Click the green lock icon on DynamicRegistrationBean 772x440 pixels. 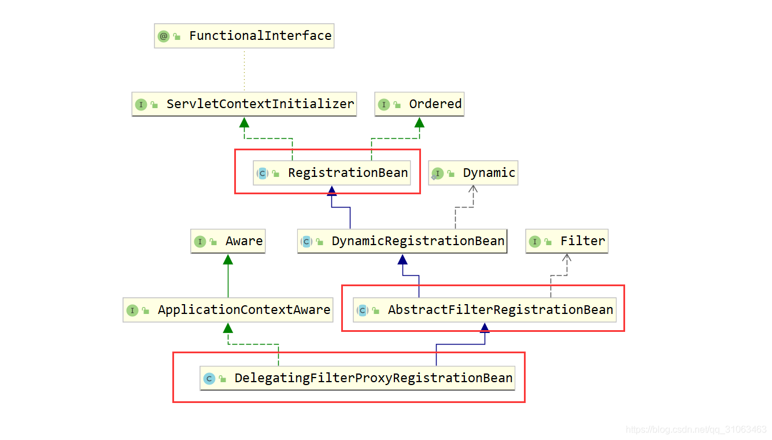(320, 242)
